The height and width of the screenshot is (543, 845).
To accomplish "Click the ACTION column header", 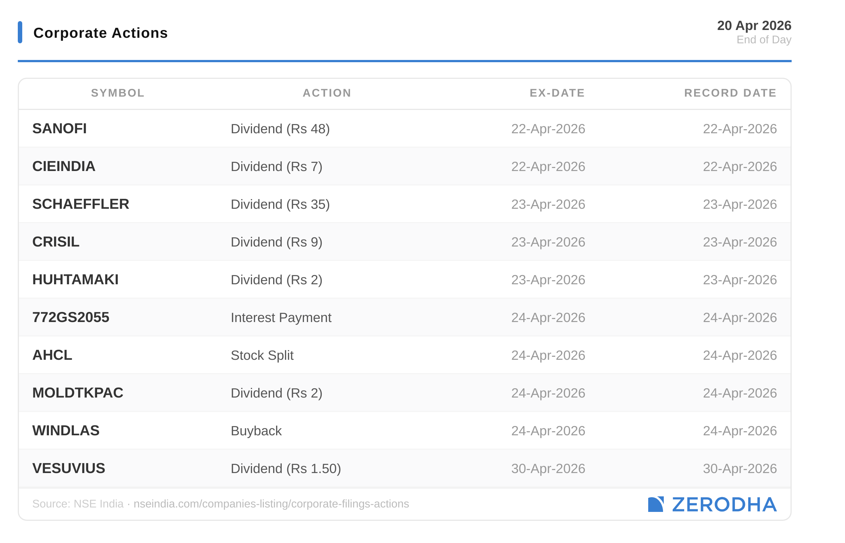I will click(x=327, y=93).
